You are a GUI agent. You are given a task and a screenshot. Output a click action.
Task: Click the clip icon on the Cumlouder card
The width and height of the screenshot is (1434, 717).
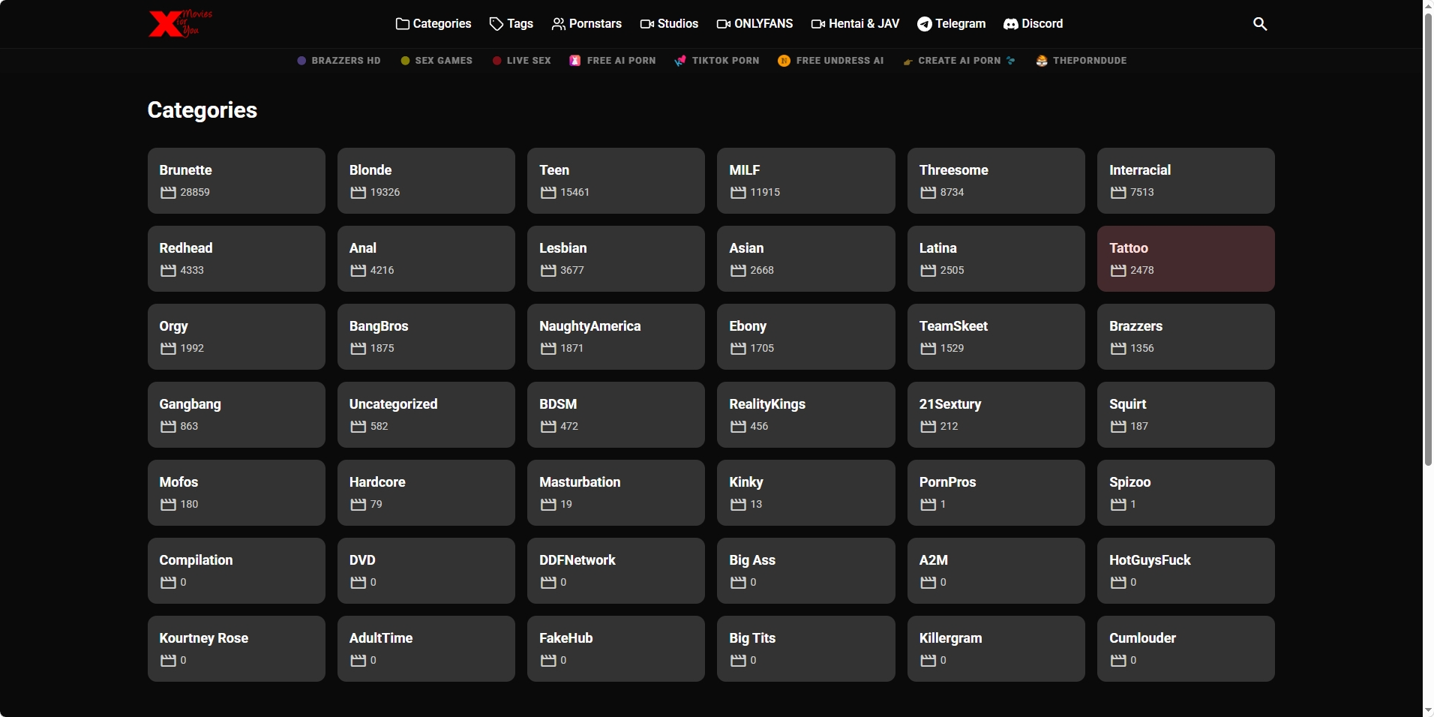(1118, 661)
